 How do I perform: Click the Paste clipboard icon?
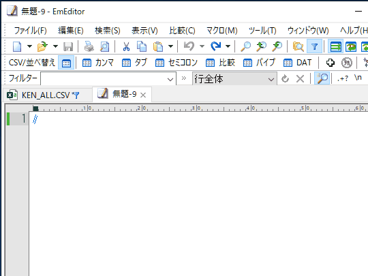(x=158, y=46)
